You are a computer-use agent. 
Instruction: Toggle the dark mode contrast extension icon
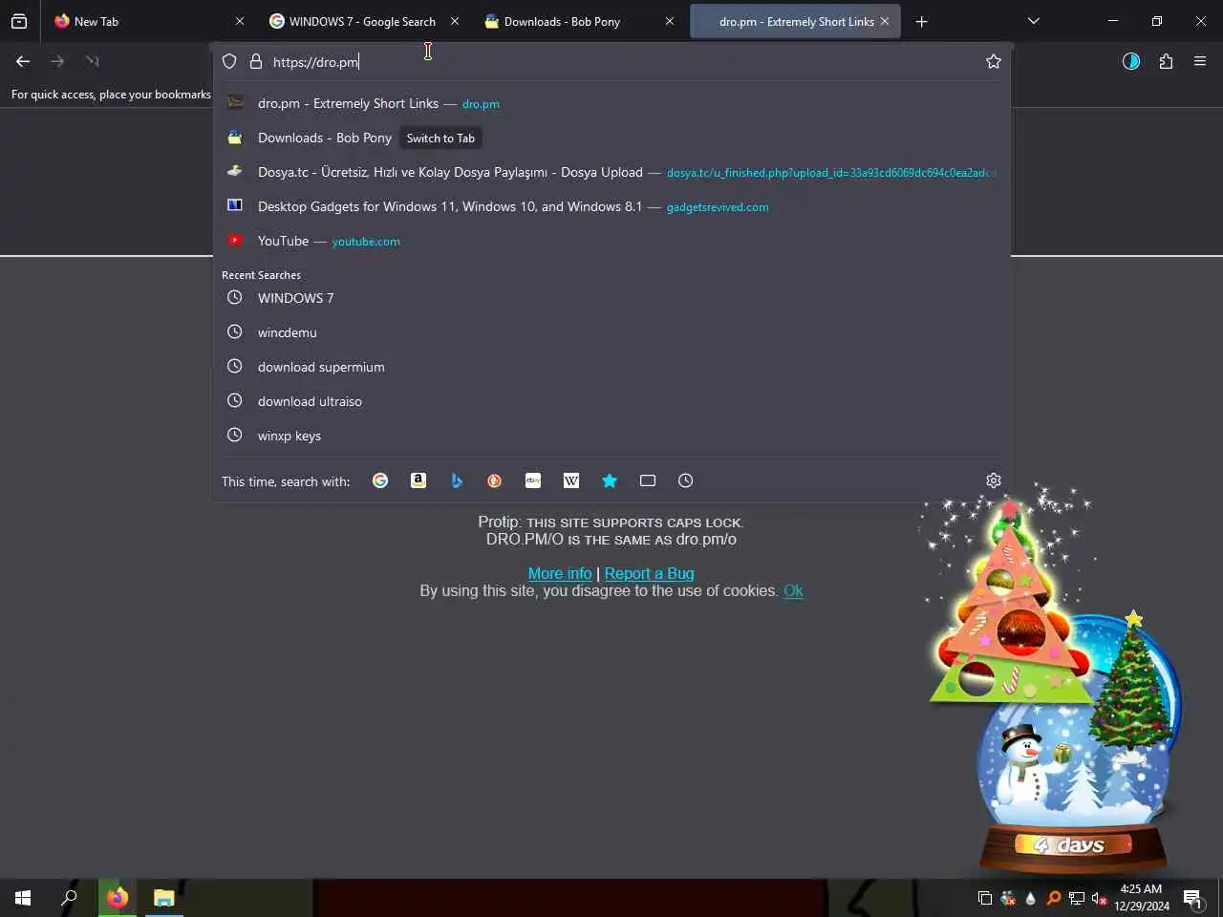pyautogui.click(x=1131, y=61)
